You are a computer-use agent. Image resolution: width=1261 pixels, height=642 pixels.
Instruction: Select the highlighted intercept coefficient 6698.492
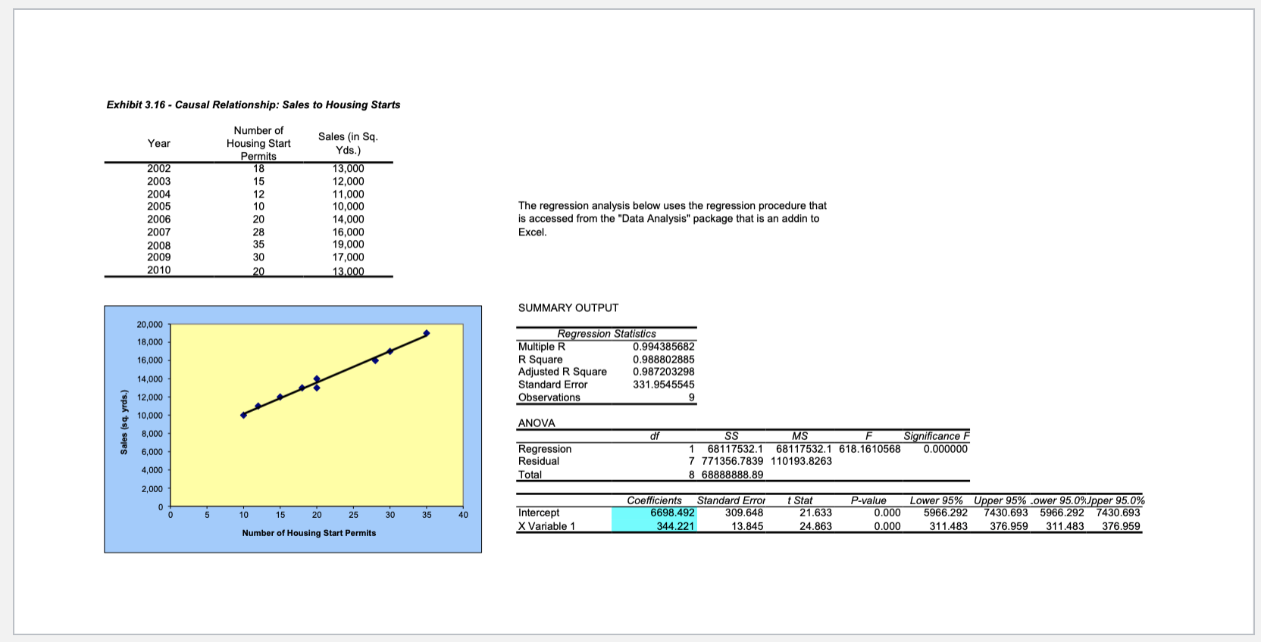click(x=673, y=513)
